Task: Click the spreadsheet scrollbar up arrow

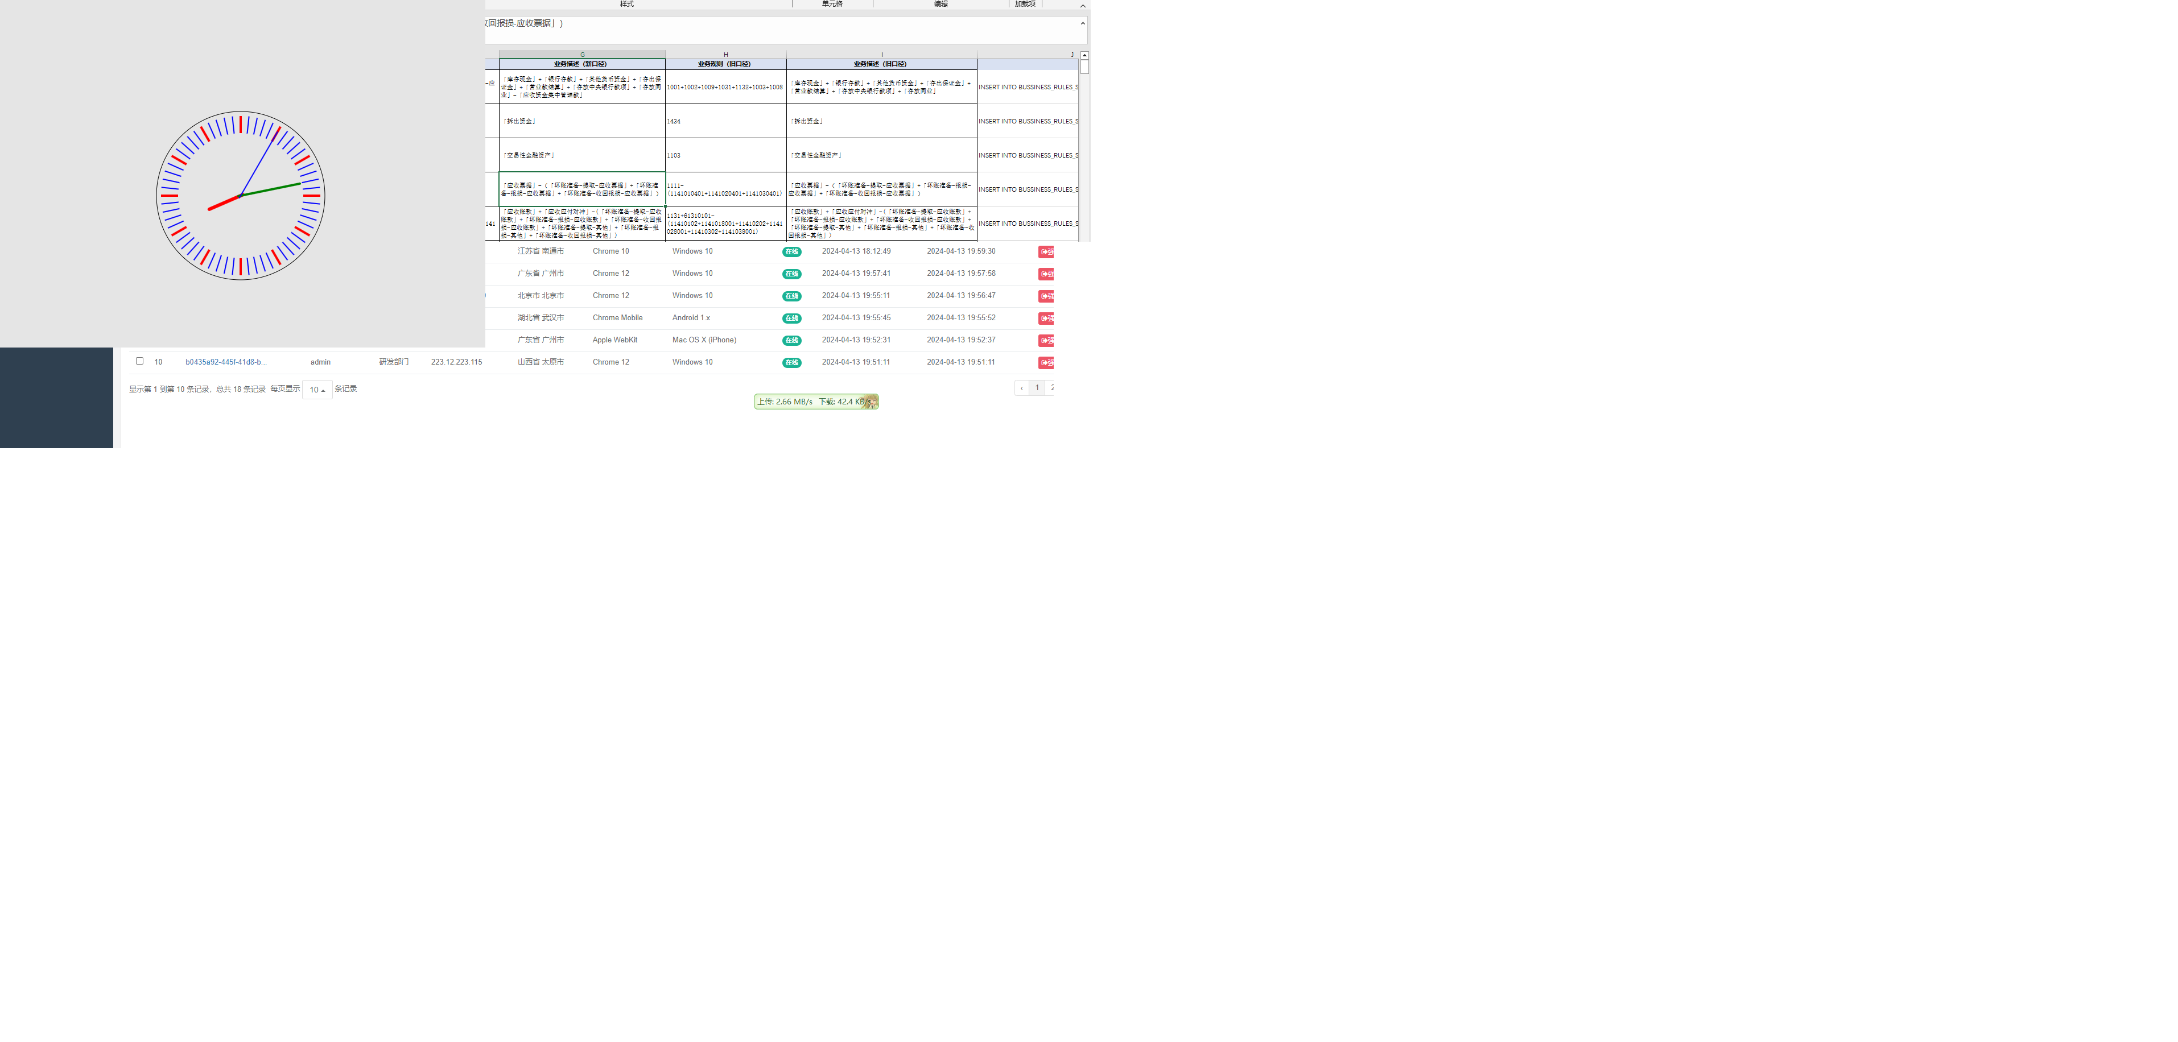Action: click(x=1085, y=55)
